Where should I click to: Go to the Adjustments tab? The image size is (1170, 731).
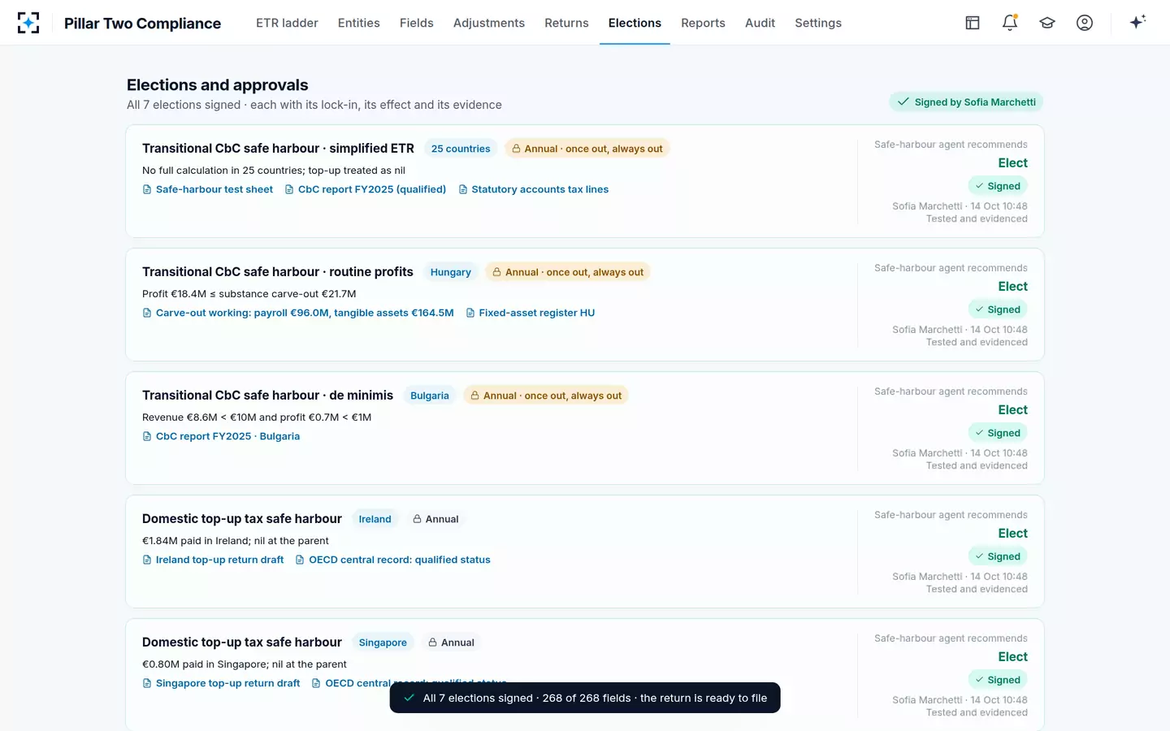click(x=489, y=23)
